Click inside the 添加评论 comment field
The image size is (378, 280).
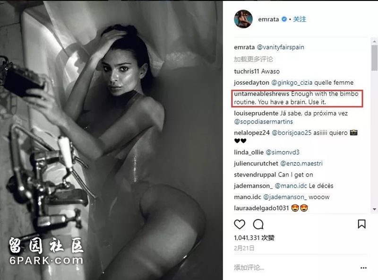294,267
